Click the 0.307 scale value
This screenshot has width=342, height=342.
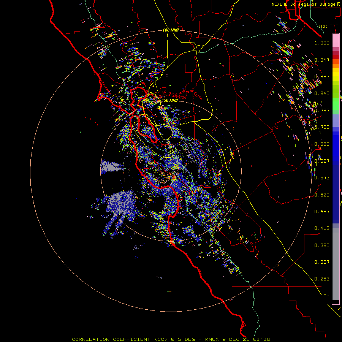point(322,262)
